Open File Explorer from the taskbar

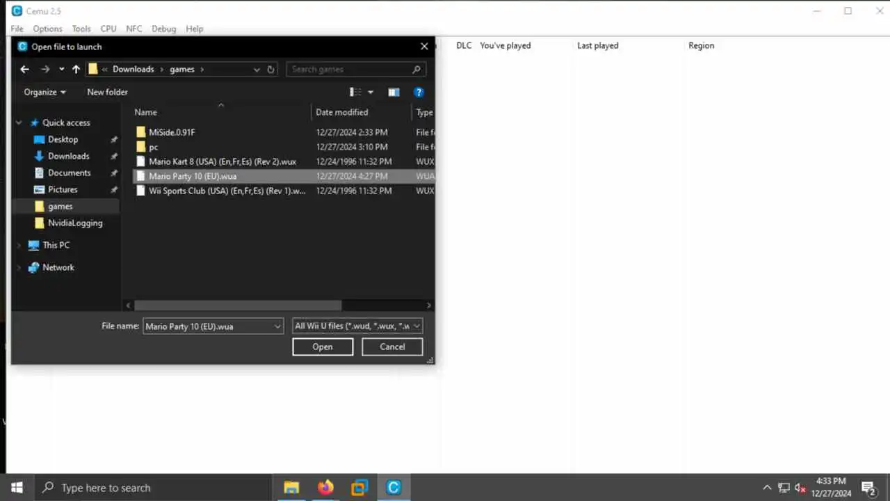click(291, 488)
